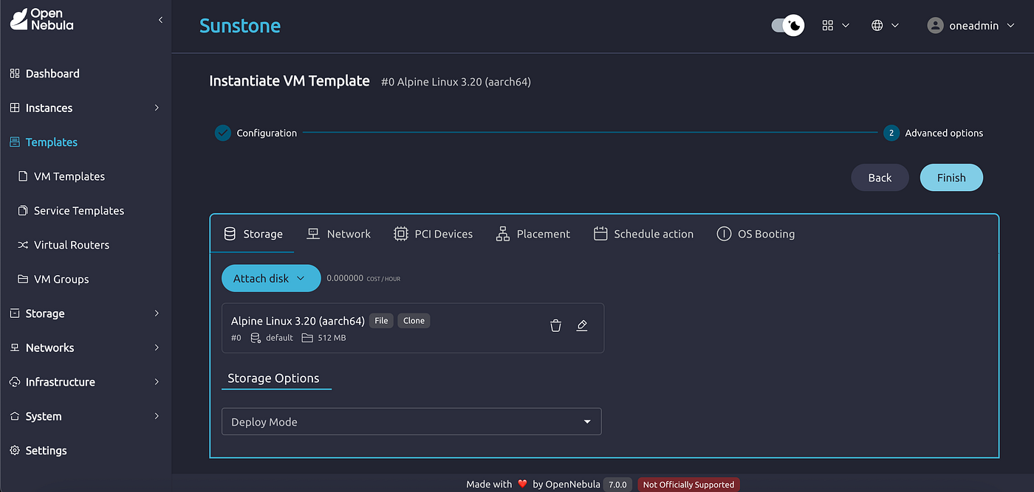Open VM Templates in the sidebar
This screenshot has width=1034, height=492.
point(69,176)
